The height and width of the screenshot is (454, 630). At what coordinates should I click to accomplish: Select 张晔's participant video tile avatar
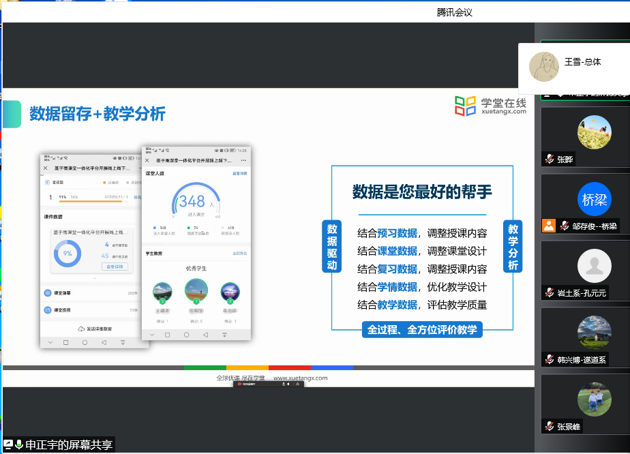pos(594,132)
